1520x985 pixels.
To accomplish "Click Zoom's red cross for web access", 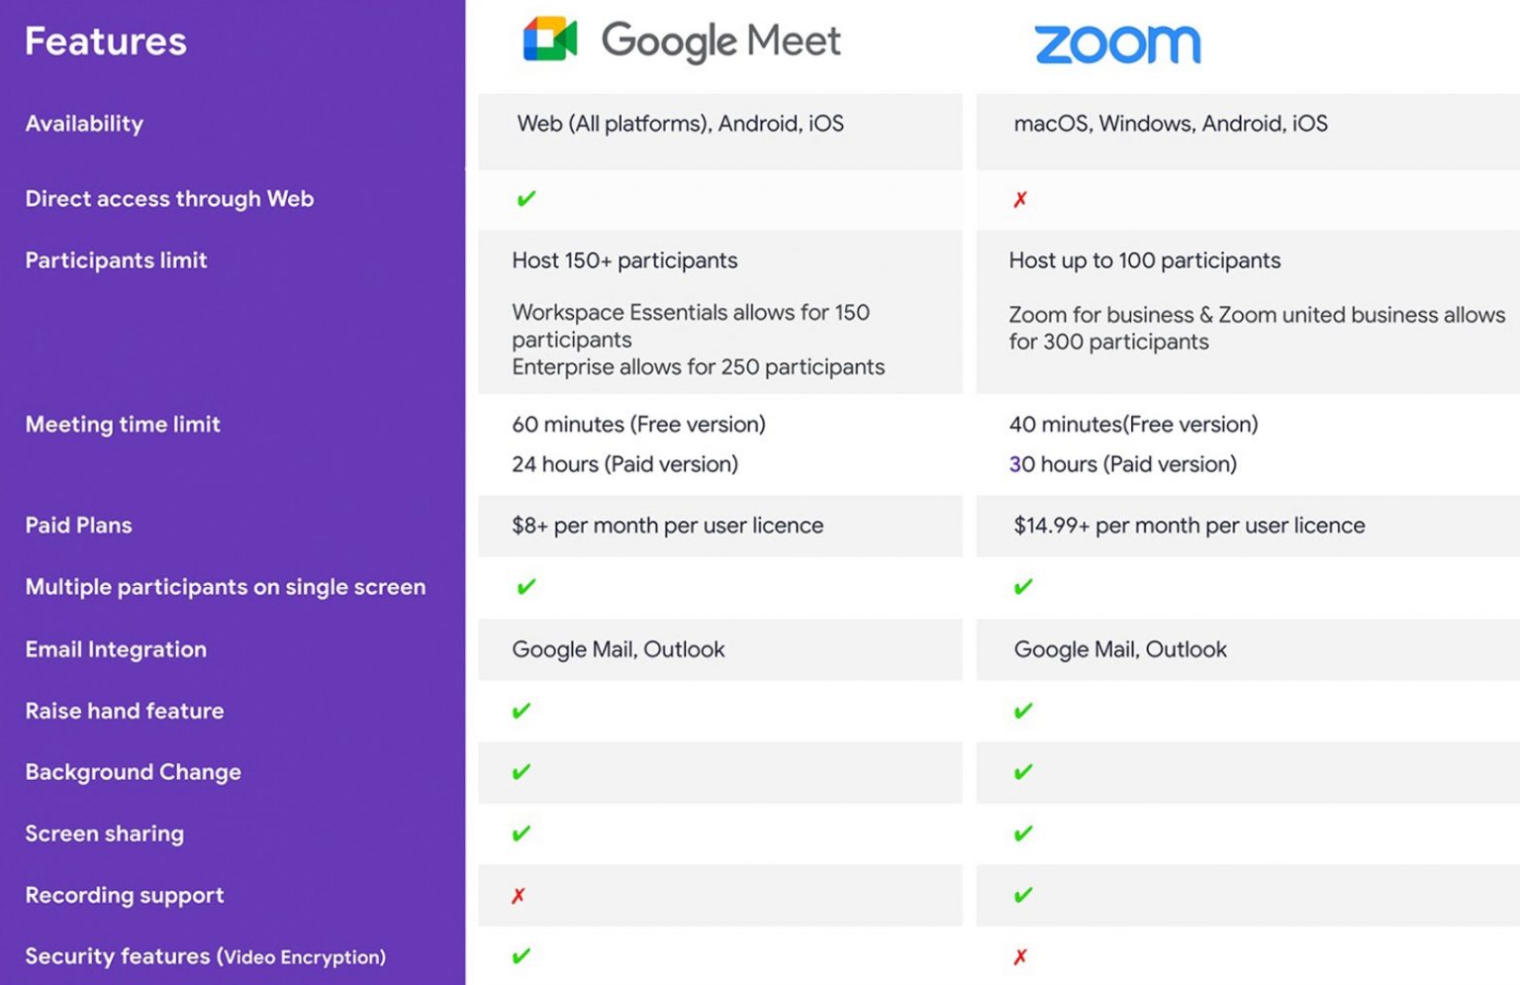I will pos(1020,200).
